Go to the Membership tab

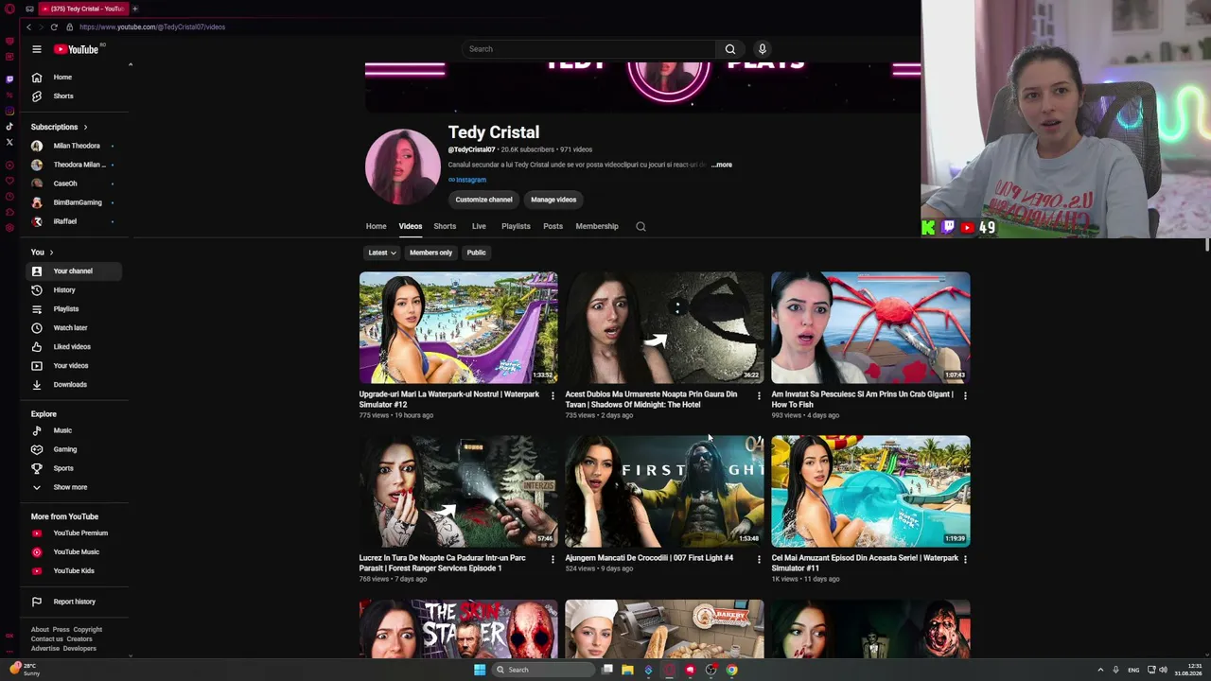pyautogui.click(x=597, y=226)
